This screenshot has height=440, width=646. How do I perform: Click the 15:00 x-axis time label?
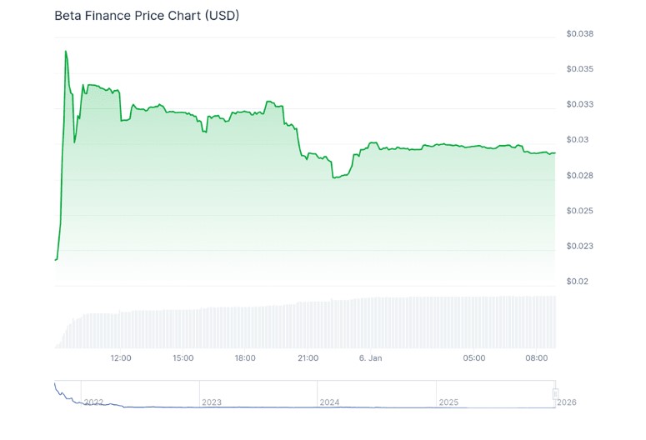pos(183,358)
